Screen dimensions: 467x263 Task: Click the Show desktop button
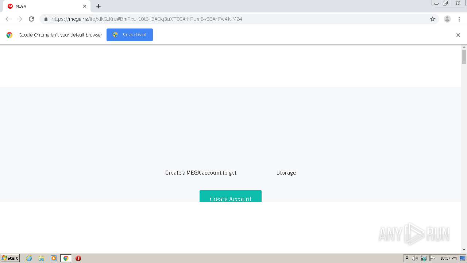463,258
